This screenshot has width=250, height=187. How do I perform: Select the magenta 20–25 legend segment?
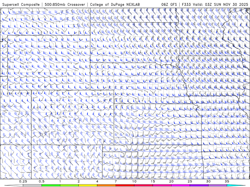click(x=181, y=185)
